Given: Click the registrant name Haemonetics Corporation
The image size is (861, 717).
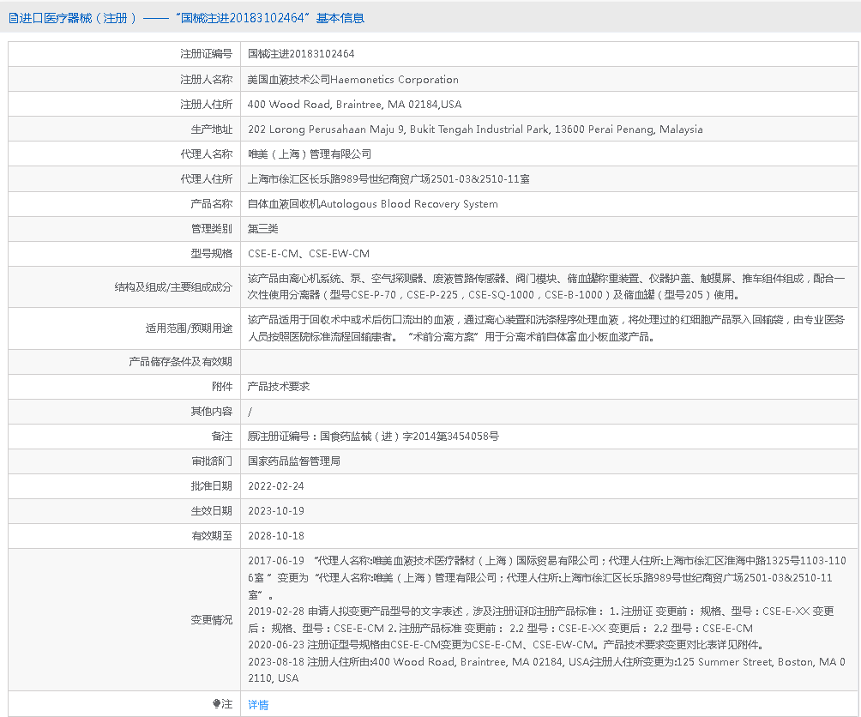Looking at the screenshot, I should (x=352, y=80).
